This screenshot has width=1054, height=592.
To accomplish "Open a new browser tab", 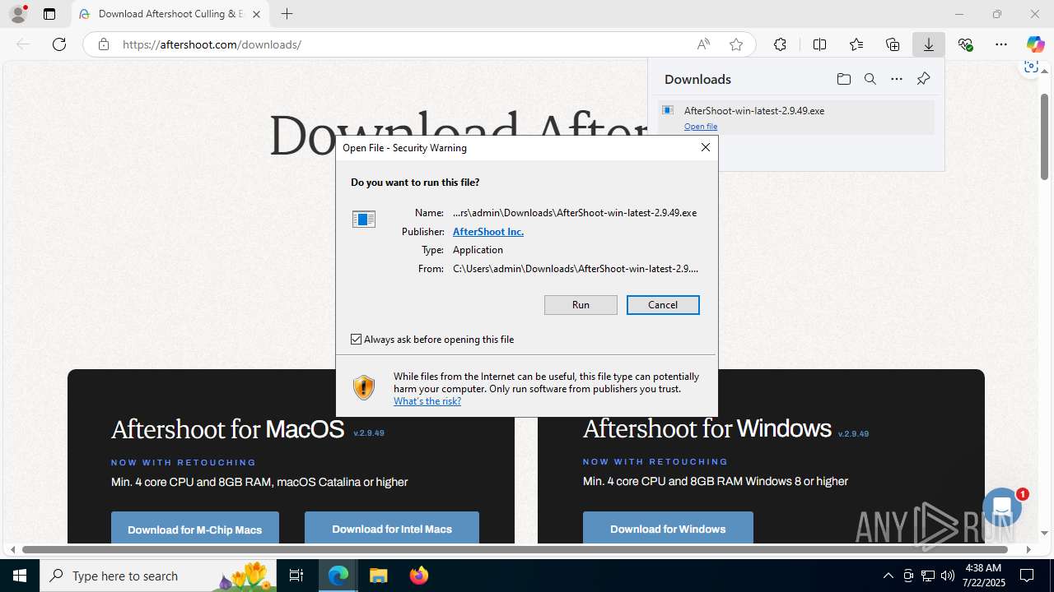I will [x=287, y=14].
